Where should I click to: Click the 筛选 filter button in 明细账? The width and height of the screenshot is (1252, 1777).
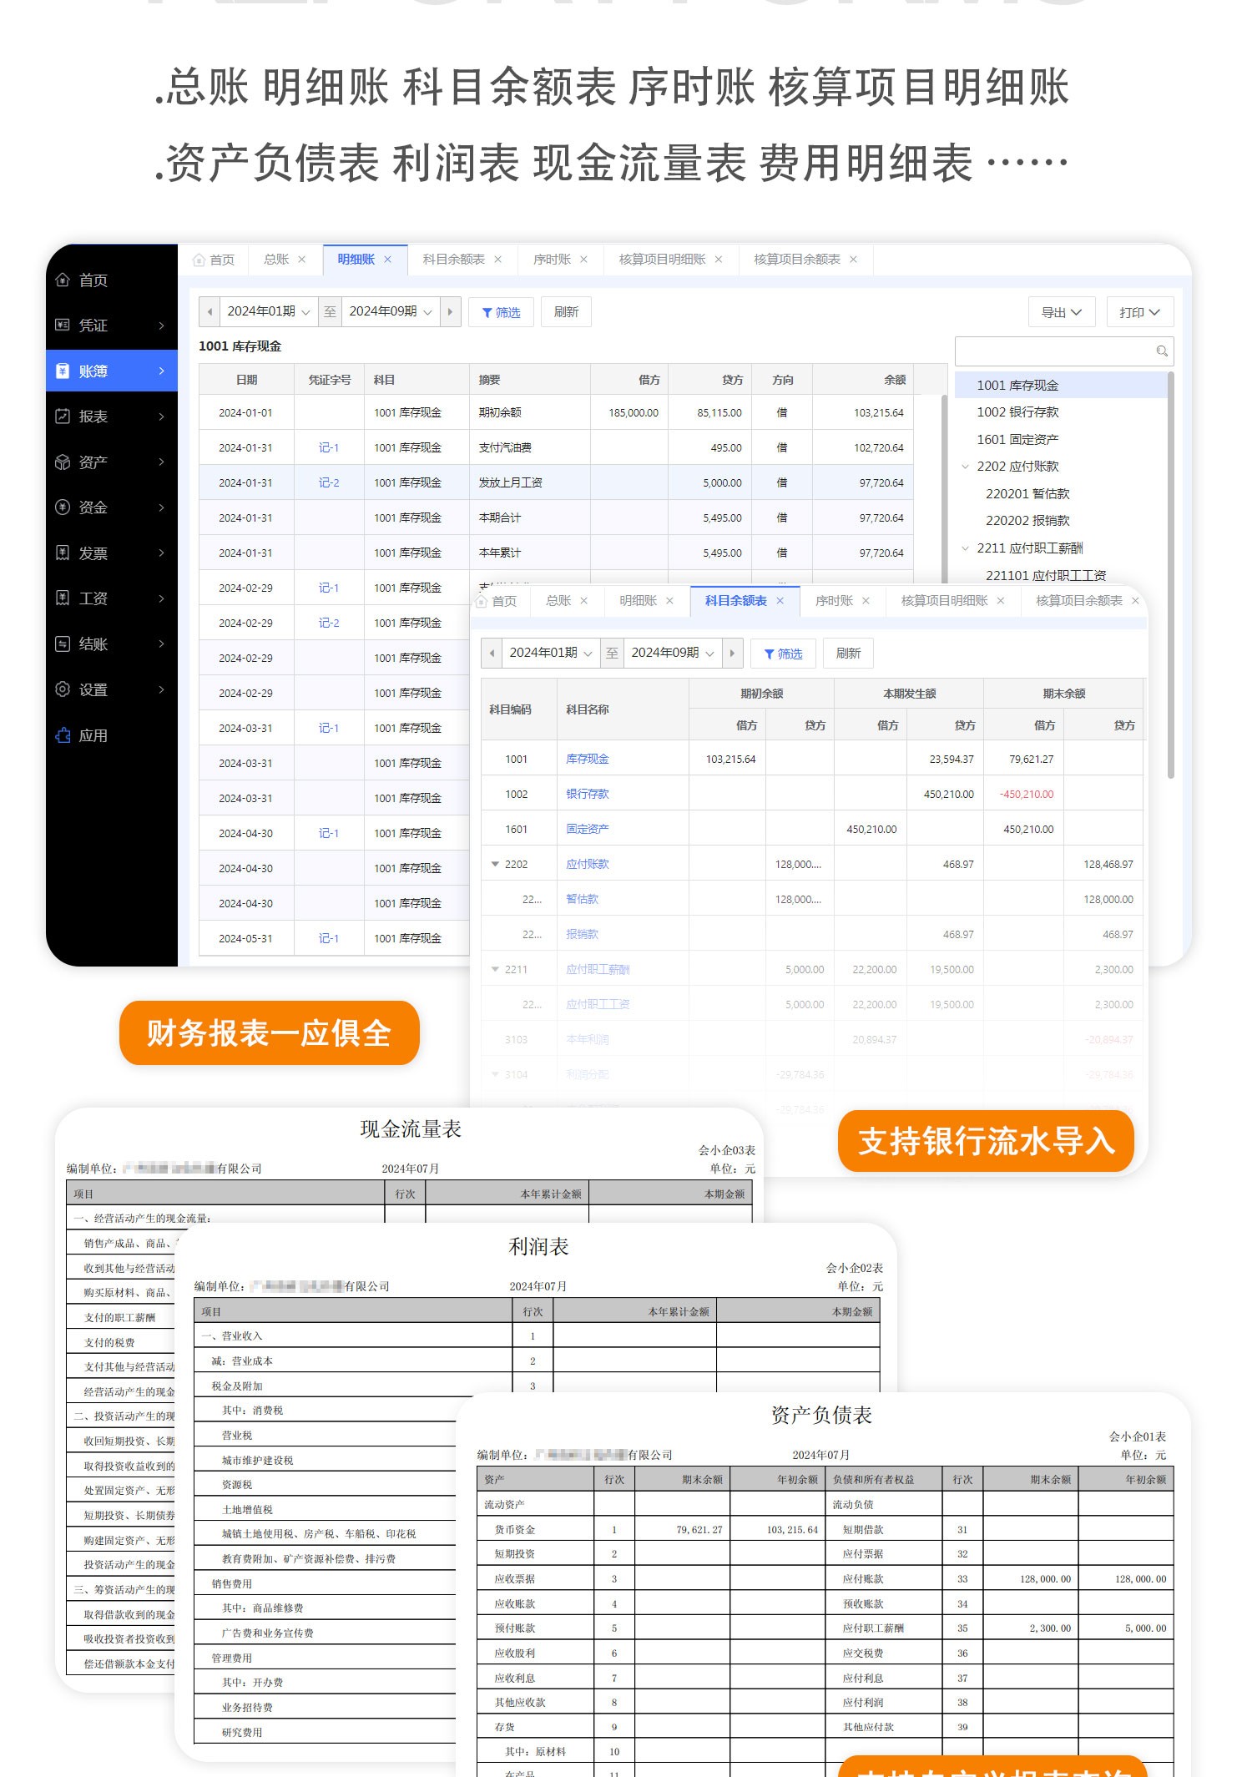(x=501, y=312)
